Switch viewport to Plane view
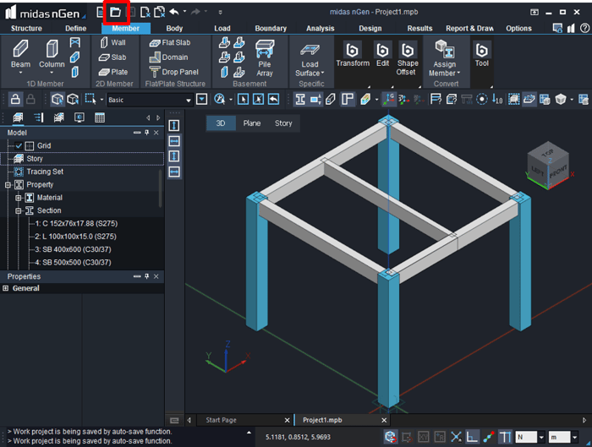 click(252, 123)
